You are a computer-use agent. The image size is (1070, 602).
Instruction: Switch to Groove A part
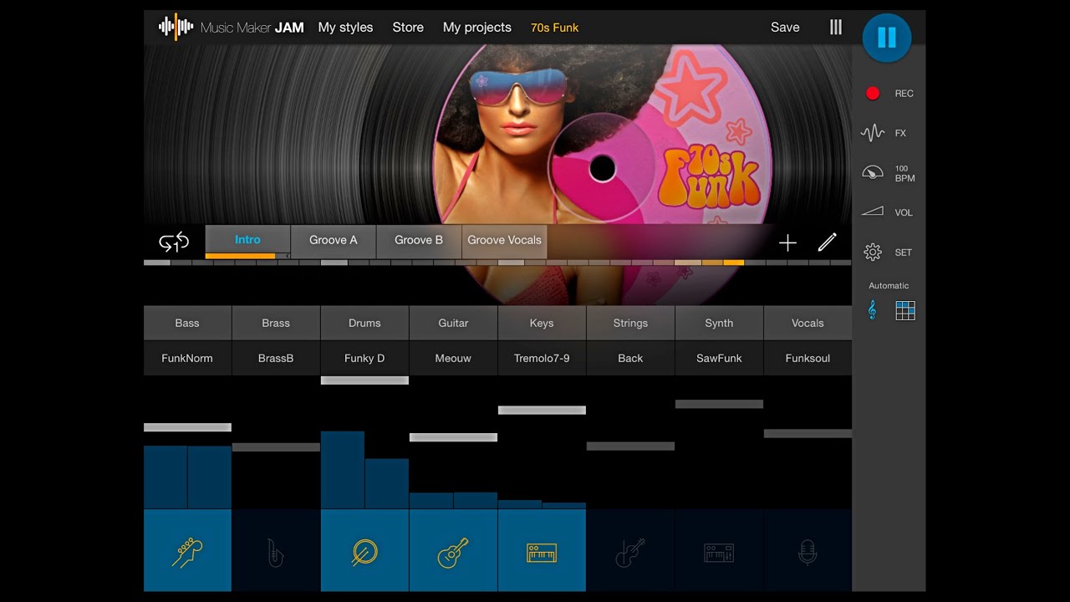click(x=334, y=240)
